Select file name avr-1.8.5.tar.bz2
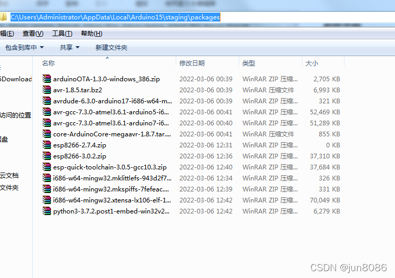This screenshot has height=278, width=395. coord(78,90)
